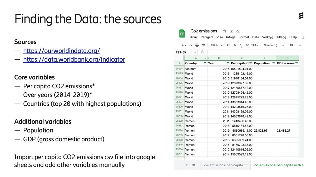The width and height of the screenshot is (316, 177).
Task: Open the Format menu
Action: pyautogui.click(x=244, y=37)
